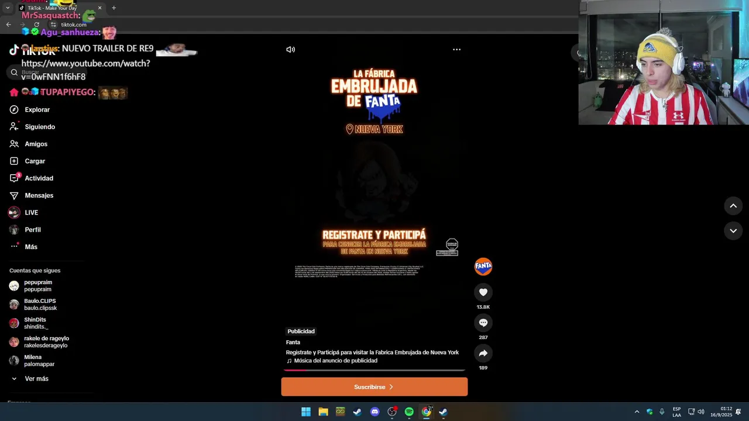Open the Windows Start menu
This screenshot has width=749, height=421.
(x=305, y=412)
